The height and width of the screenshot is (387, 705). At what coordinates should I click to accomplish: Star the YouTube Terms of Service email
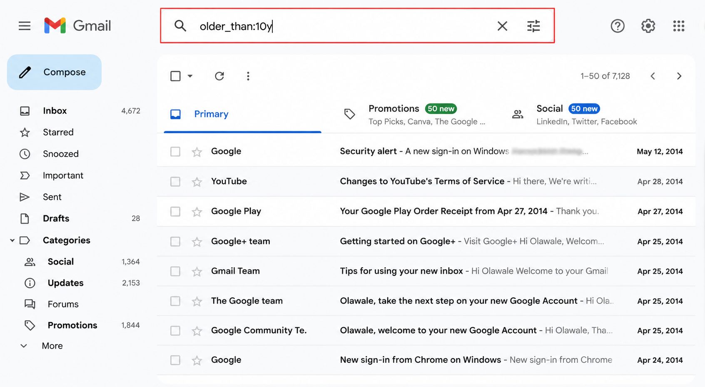tap(197, 182)
